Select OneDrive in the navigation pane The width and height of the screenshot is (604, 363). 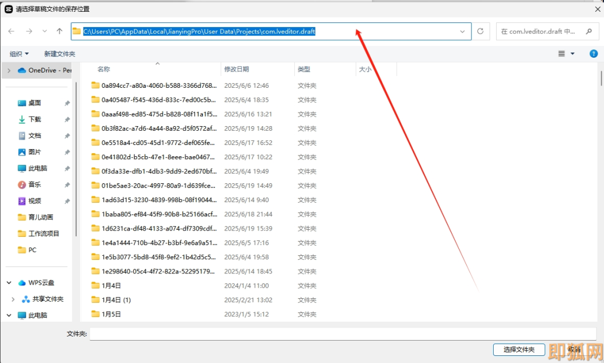coord(45,71)
